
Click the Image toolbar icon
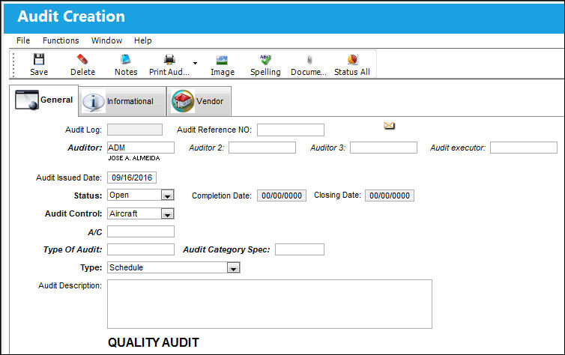coord(222,60)
